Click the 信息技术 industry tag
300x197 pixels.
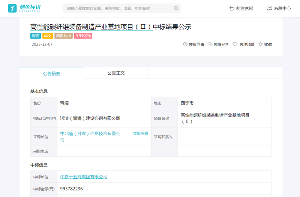63,36
